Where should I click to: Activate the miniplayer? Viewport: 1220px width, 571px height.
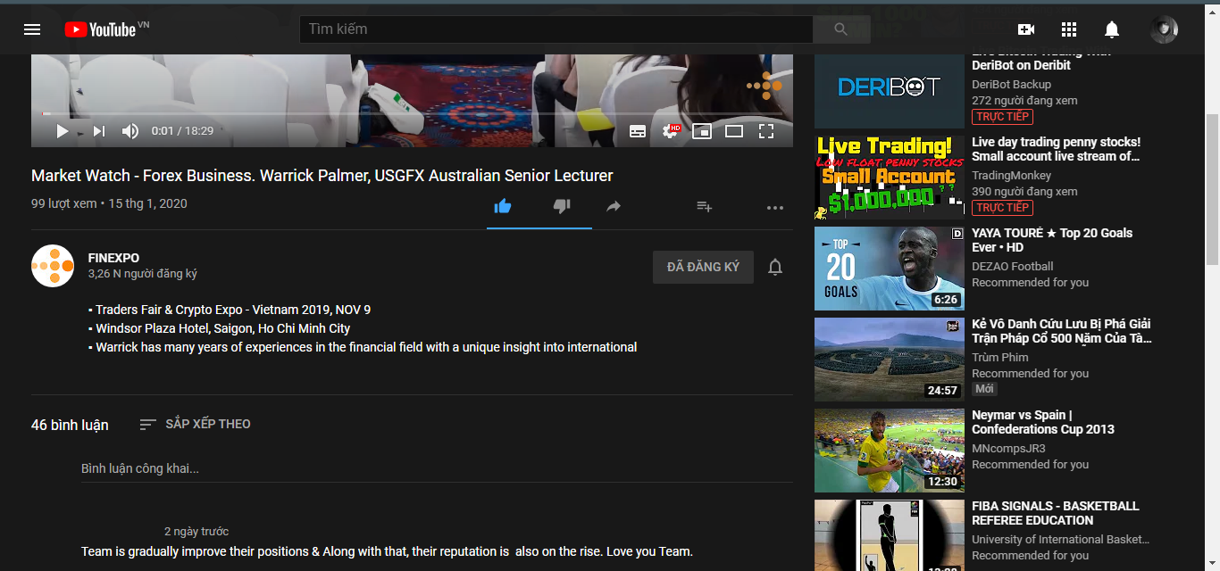tap(702, 131)
